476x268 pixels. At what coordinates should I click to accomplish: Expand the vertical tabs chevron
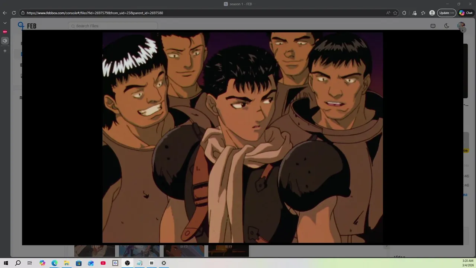[x=5, y=23]
